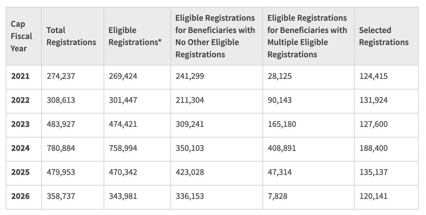Select the 2021 fiscal year row label

click(x=20, y=76)
